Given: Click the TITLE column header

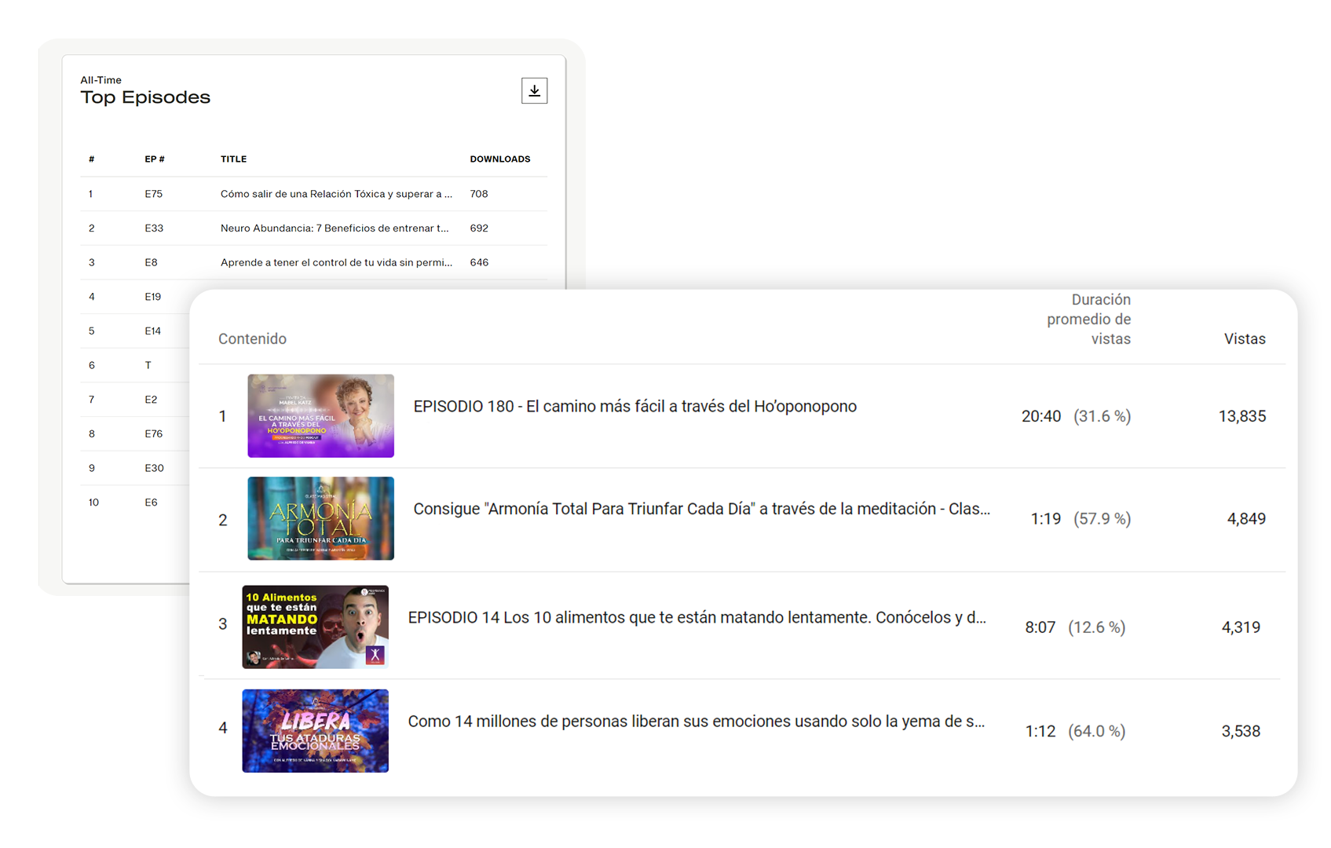Looking at the screenshot, I should coord(233,159).
